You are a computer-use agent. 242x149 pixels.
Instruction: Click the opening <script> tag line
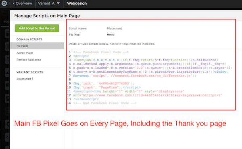(x=81, y=56)
